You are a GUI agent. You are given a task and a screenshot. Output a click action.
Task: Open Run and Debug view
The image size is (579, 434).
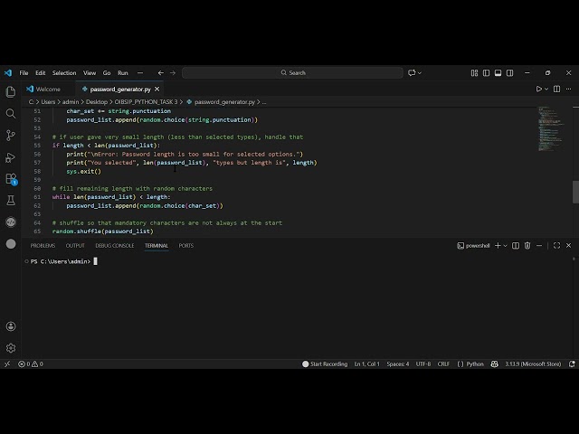pos(11,157)
